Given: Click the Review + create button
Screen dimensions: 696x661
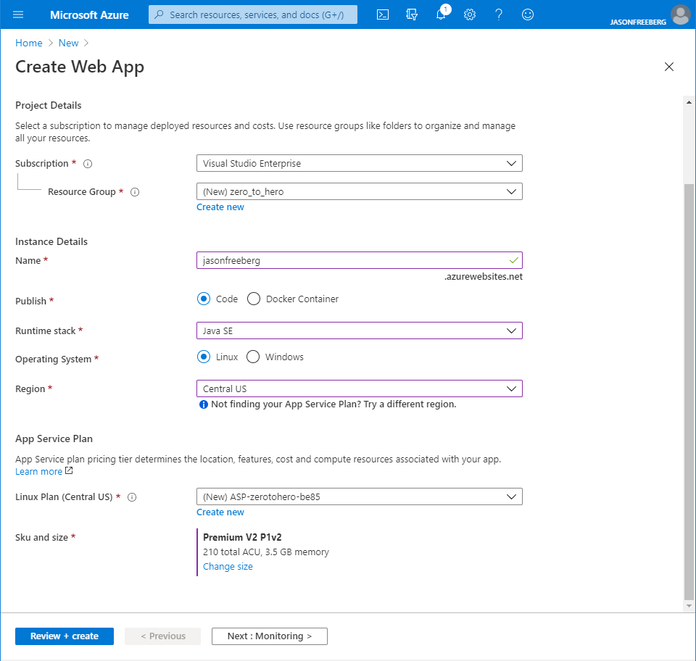Looking at the screenshot, I should [x=64, y=636].
